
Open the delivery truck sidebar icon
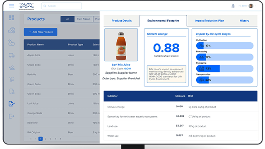coord(12,55)
